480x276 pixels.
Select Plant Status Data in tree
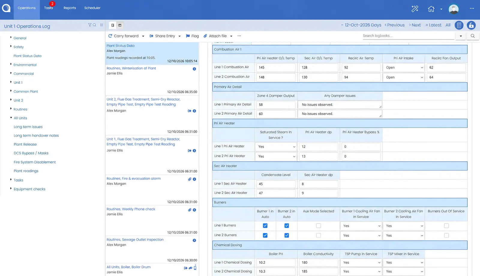27,56
